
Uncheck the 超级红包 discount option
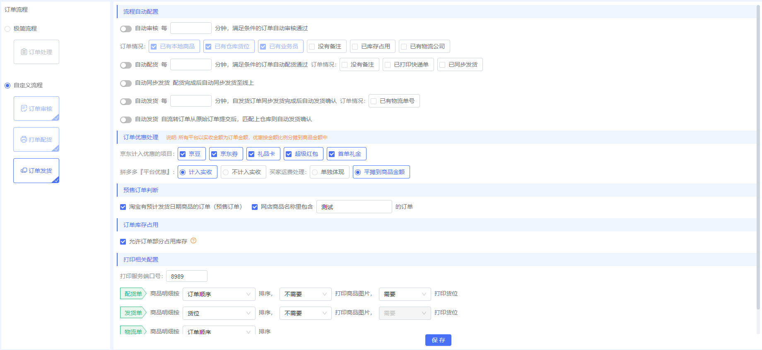point(289,154)
